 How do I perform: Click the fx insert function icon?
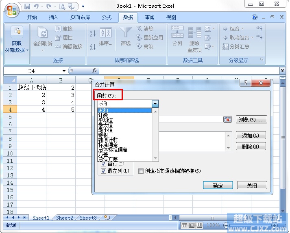[94, 71]
